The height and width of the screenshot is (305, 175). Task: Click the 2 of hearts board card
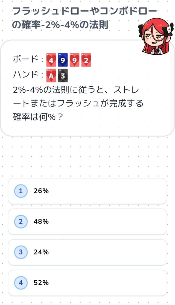tap(86, 60)
